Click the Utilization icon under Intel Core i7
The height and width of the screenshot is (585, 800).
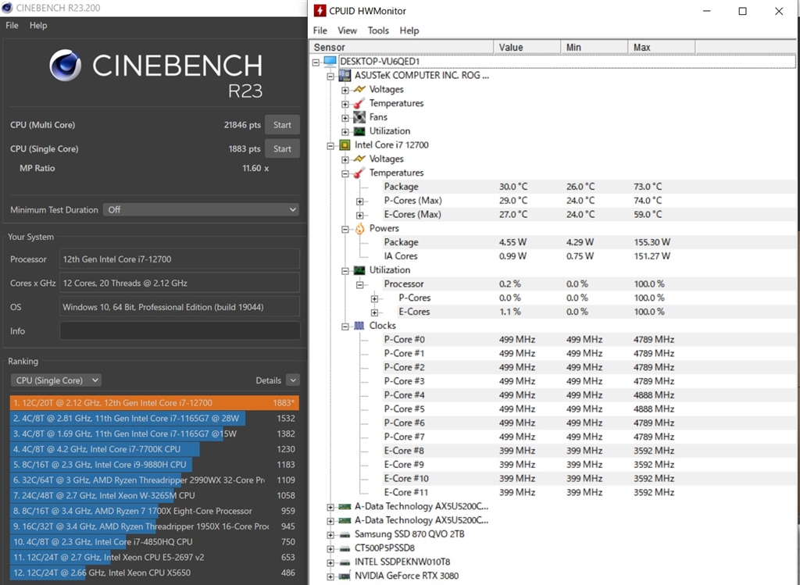click(359, 270)
